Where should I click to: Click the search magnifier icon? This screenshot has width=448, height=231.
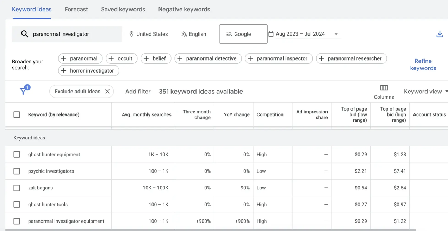tap(24, 34)
